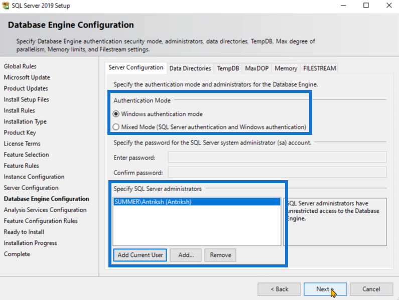Click Microsoft Update step in sidebar
This screenshot has height=300, width=399.
coord(27,77)
